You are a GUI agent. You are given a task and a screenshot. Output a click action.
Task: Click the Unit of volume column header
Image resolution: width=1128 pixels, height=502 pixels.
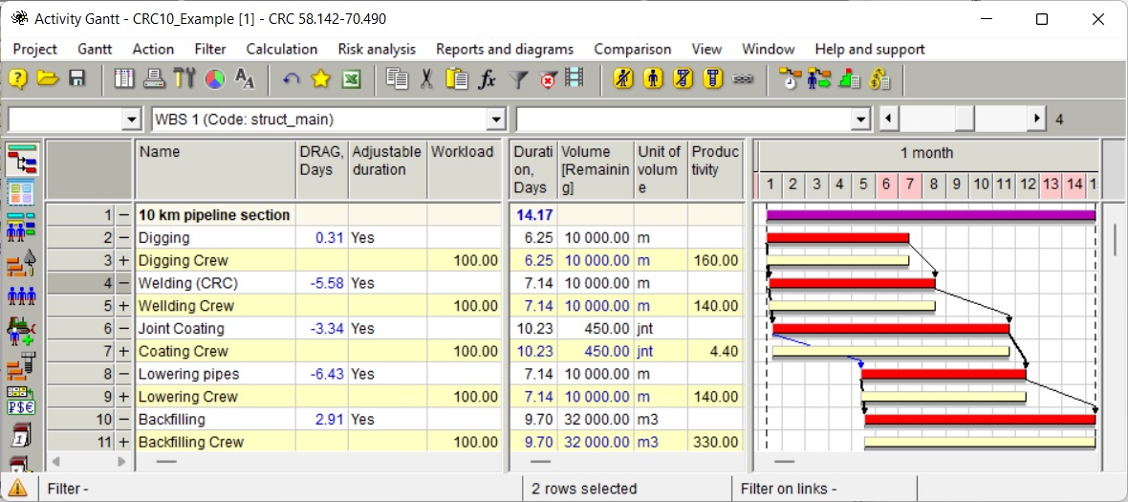[x=661, y=170]
